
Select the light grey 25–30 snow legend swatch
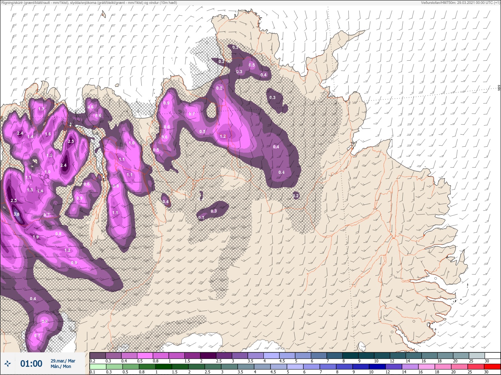coord(477,355)
